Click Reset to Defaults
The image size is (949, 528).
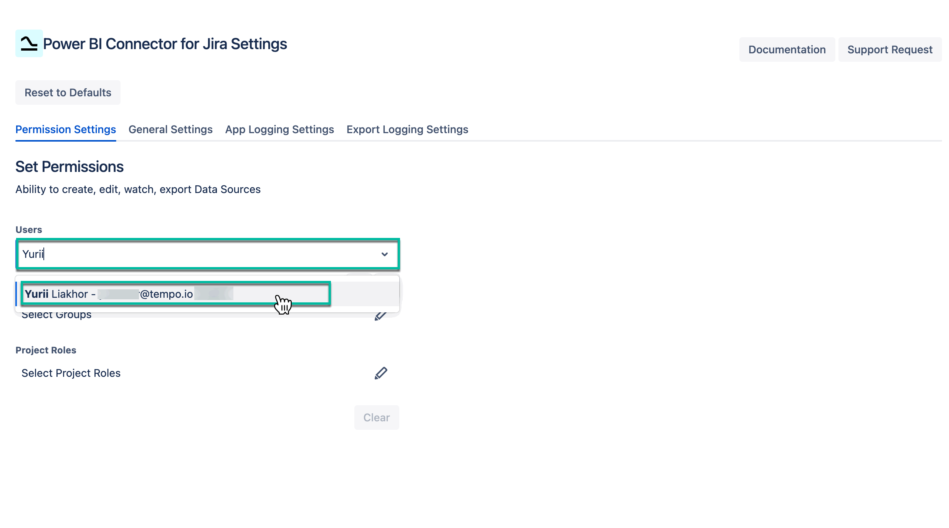pos(68,92)
